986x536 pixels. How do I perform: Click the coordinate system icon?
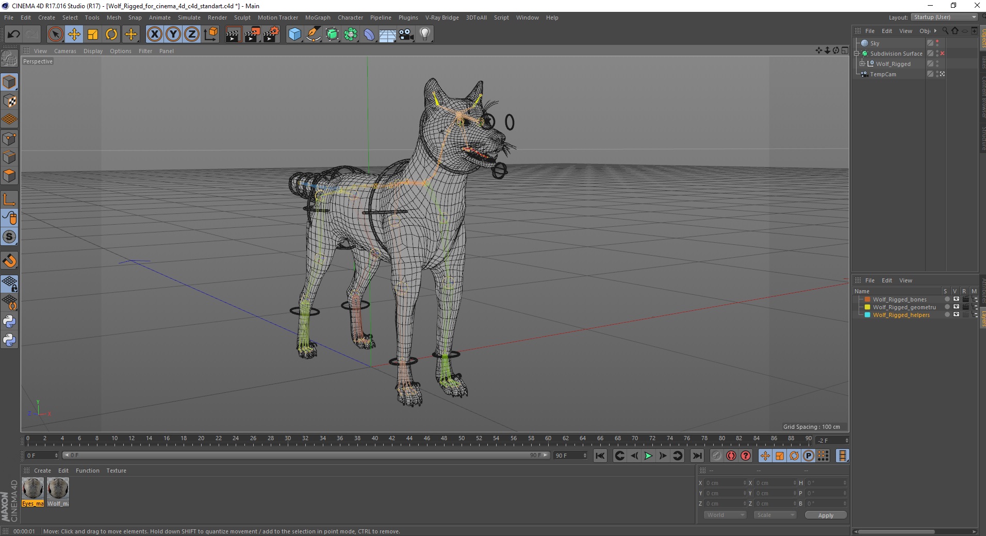tap(211, 35)
